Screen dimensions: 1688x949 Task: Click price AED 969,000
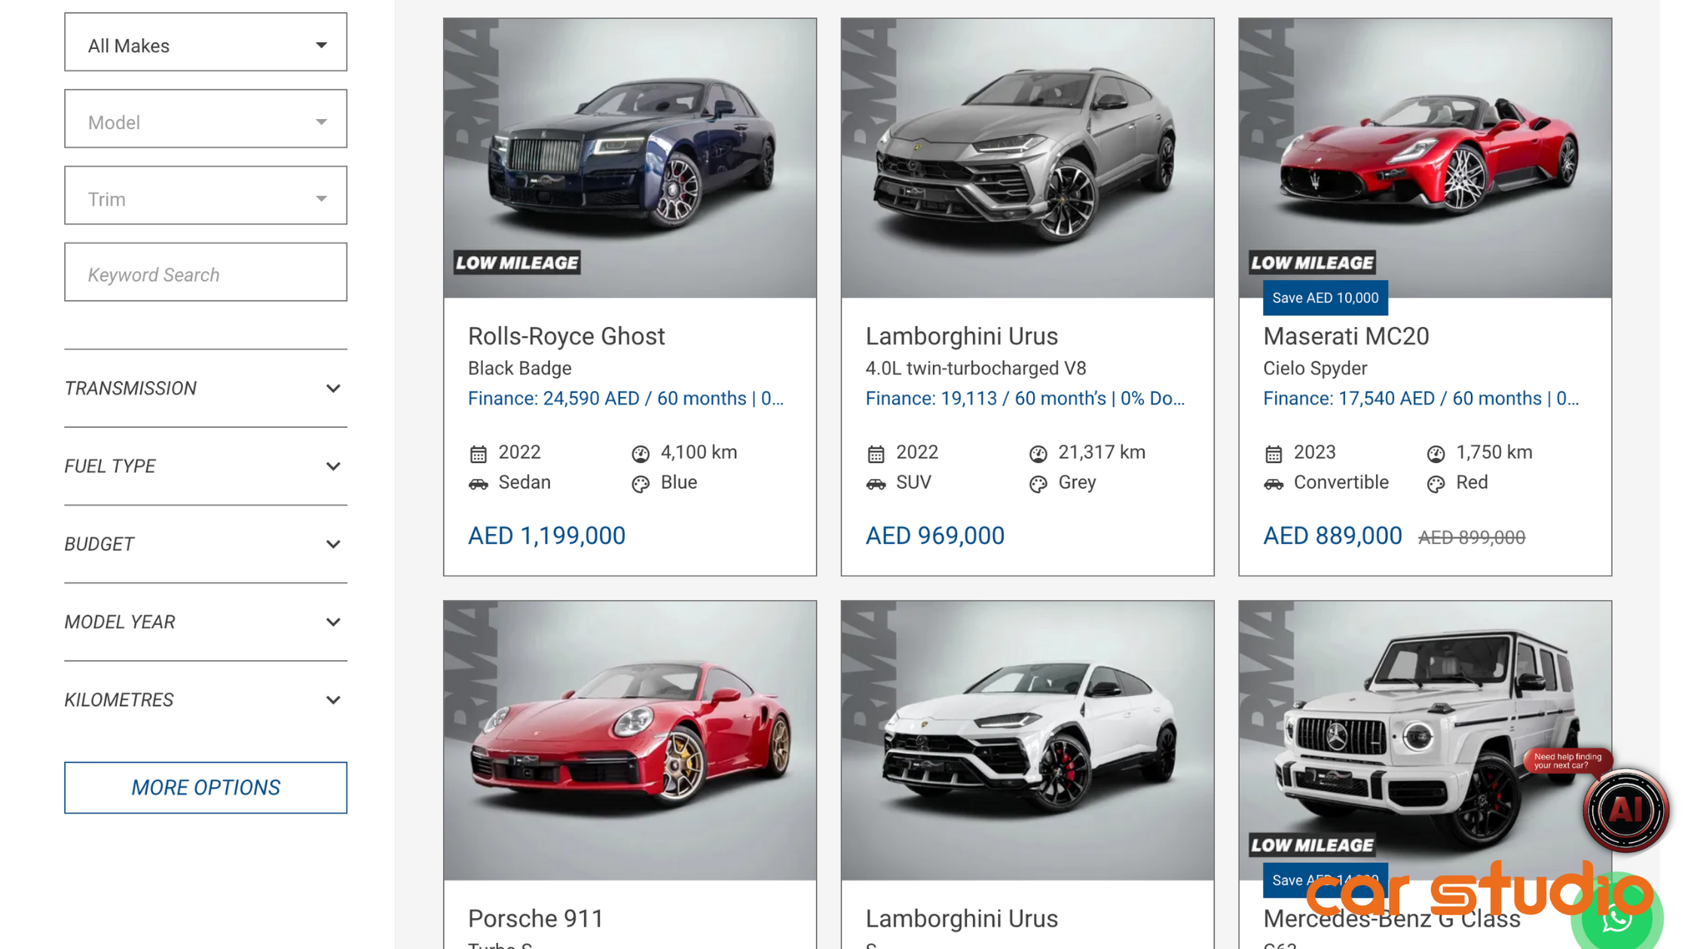(934, 536)
